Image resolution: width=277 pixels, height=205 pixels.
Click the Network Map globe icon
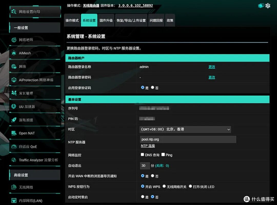14,40
